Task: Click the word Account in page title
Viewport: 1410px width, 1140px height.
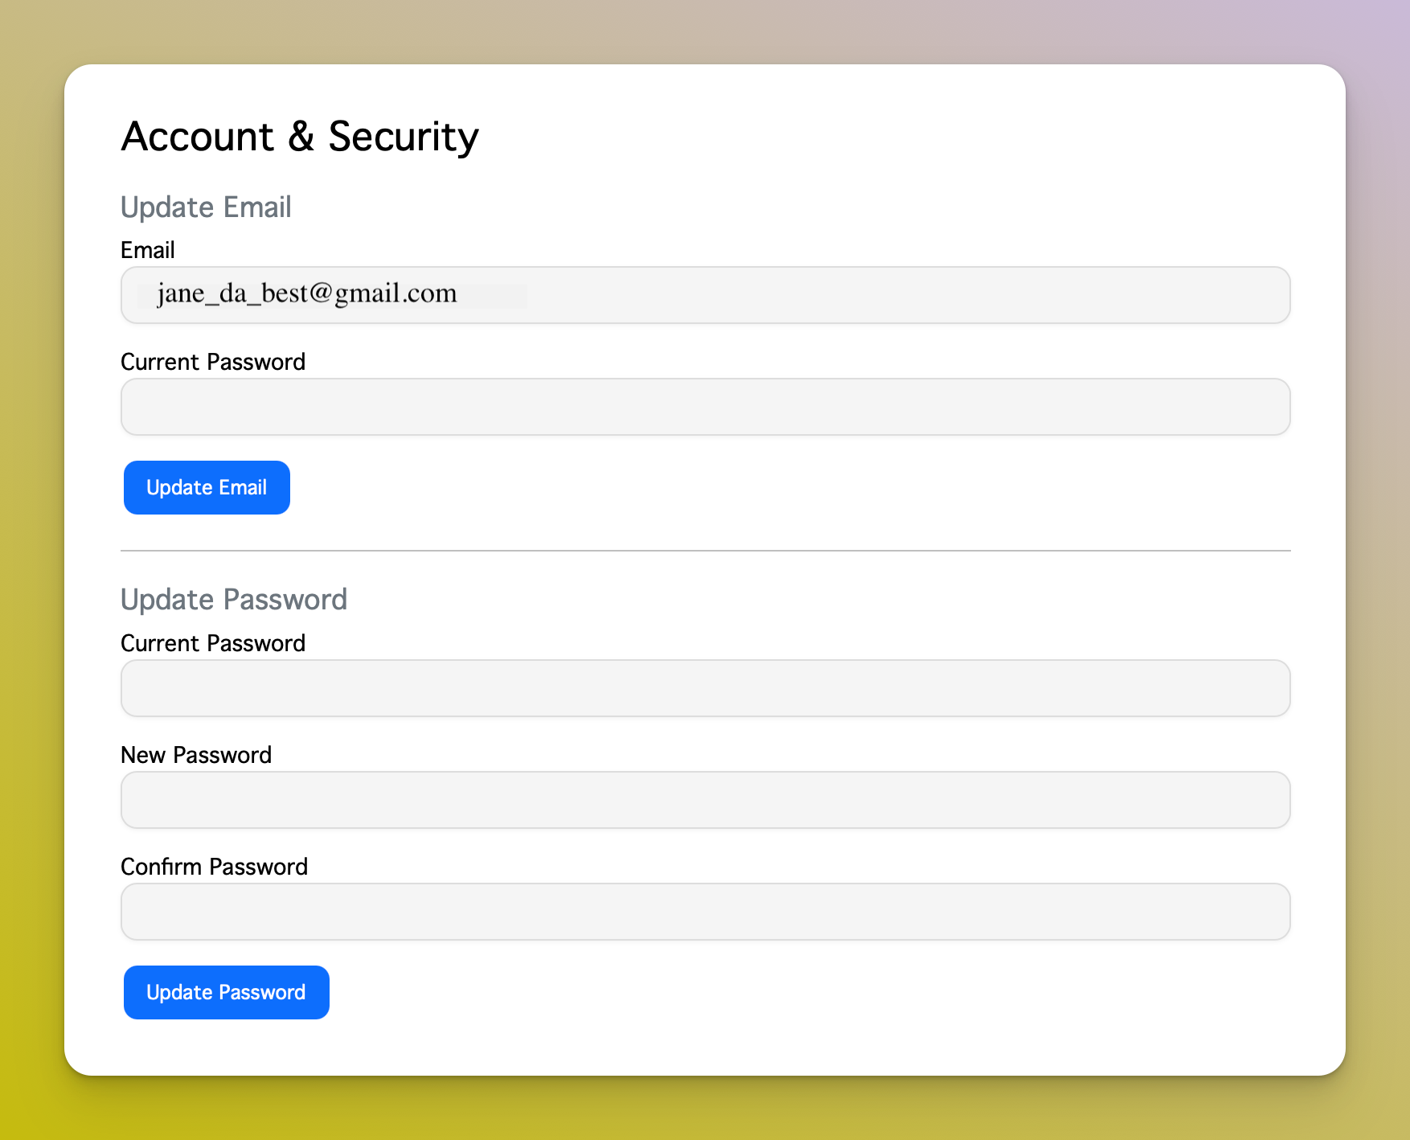Action: tap(198, 137)
